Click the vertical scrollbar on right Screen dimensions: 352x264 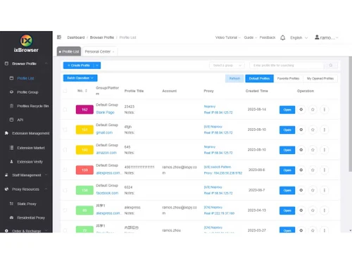coord(351,114)
